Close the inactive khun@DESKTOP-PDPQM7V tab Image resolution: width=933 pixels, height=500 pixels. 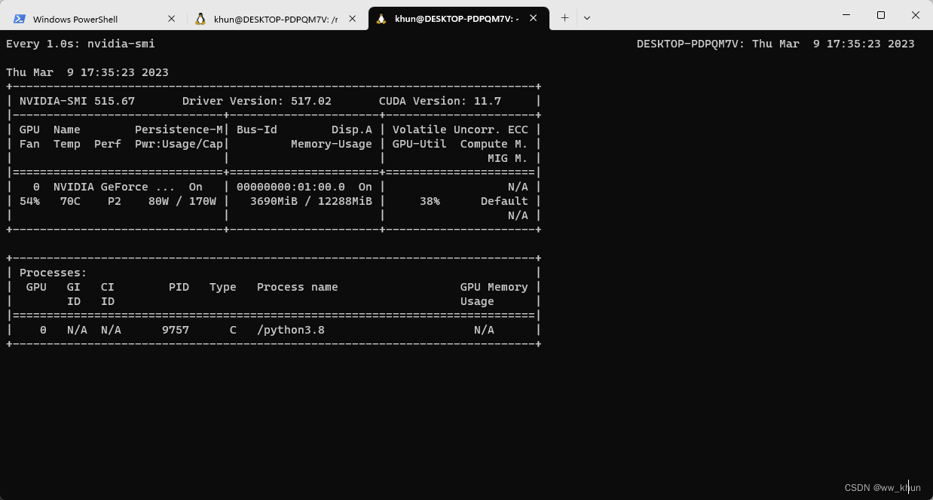353,19
